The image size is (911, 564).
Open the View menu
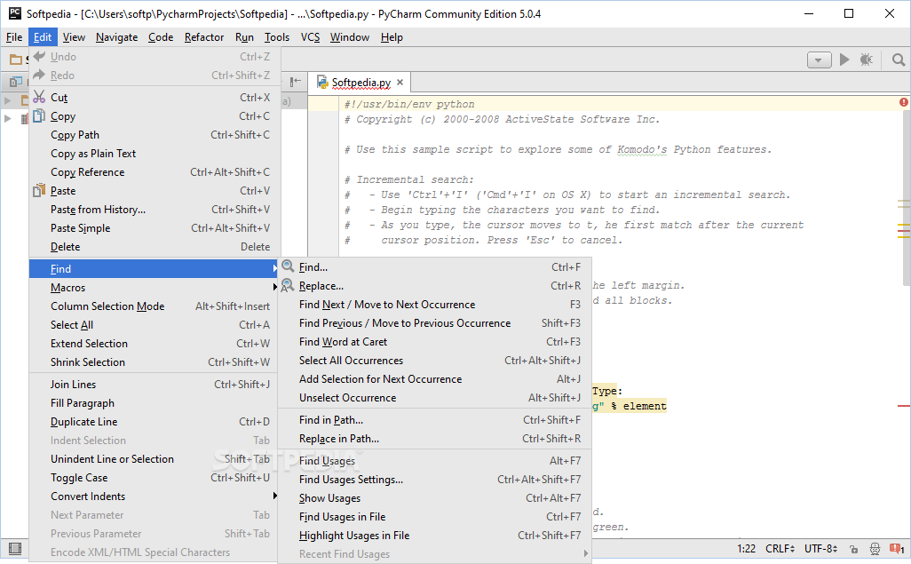tap(74, 37)
